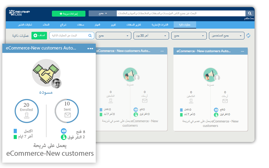Open the three-dot menu on the middle card
Image resolution: width=269 pixels, height=168 pixels.
pyautogui.click(x=162, y=51)
